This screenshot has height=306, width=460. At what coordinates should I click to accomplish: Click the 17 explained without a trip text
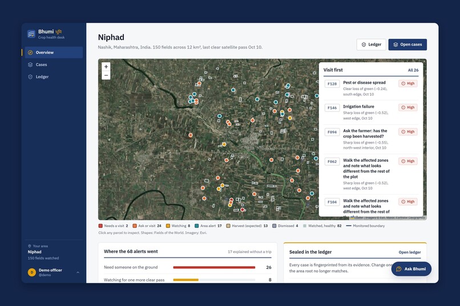(249, 251)
